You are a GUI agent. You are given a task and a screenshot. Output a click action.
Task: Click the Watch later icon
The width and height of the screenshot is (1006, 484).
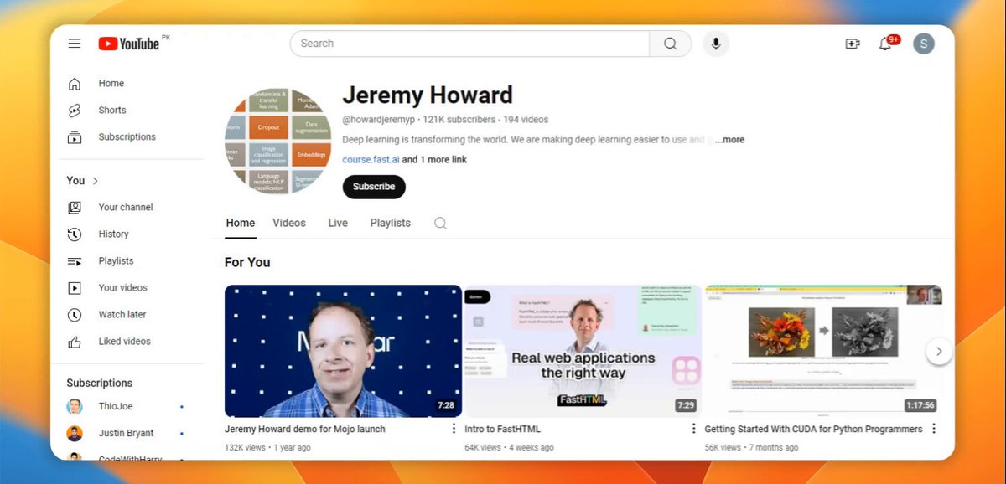click(75, 315)
